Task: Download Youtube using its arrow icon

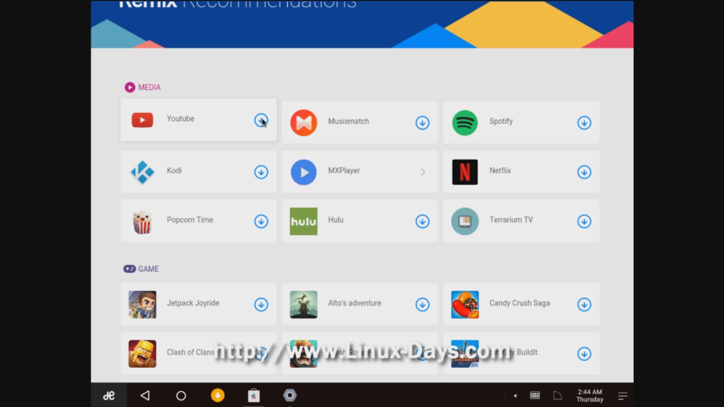Action: pyautogui.click(x=261, y=120)
